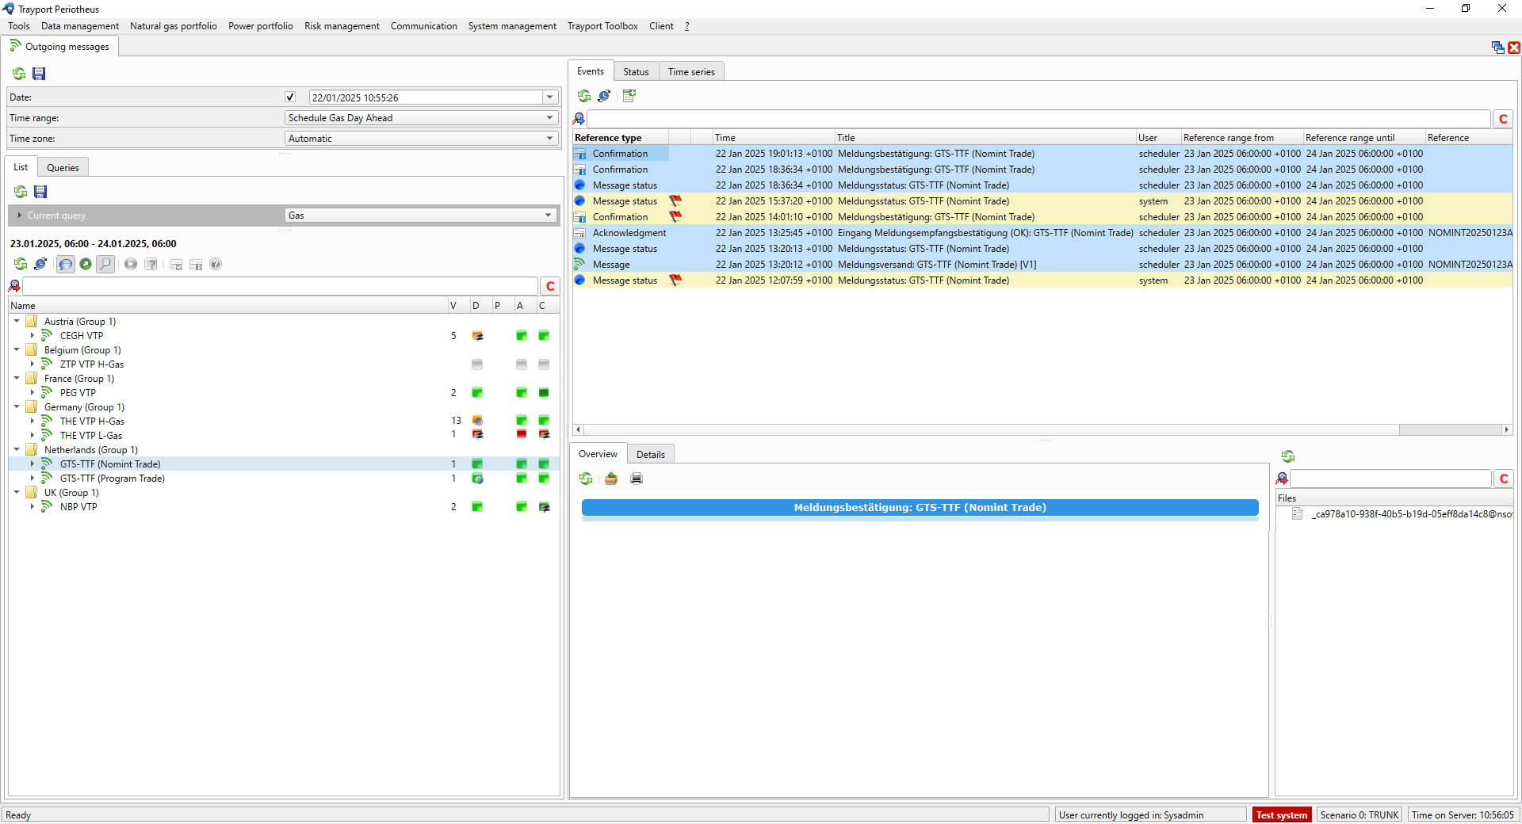
Task: Click the open-box export icon in Overview toolbar
Action: tap(611, 479)
